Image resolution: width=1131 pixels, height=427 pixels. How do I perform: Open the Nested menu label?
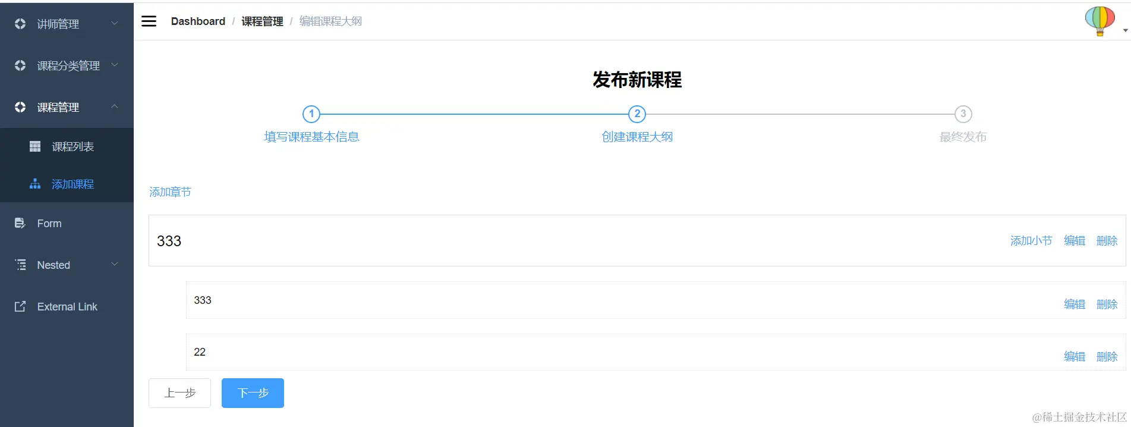pyautogui.click(x=53, y=265)
